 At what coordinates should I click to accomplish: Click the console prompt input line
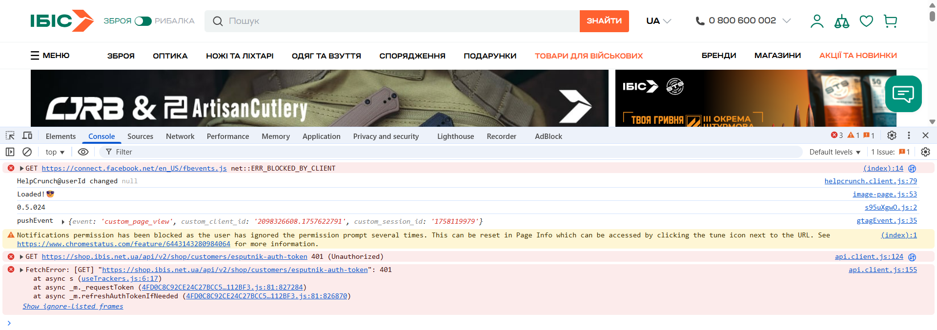(x=468, y=323)
